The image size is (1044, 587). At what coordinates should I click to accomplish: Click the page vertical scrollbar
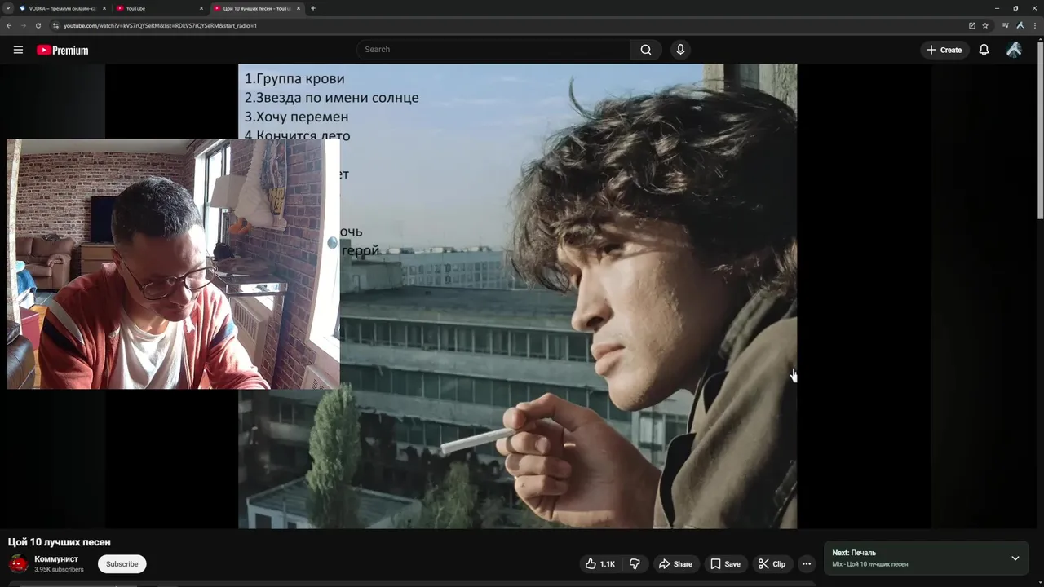[1040, 130]
